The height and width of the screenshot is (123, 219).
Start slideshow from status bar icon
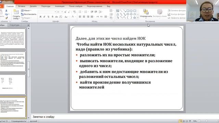(190, 121)
